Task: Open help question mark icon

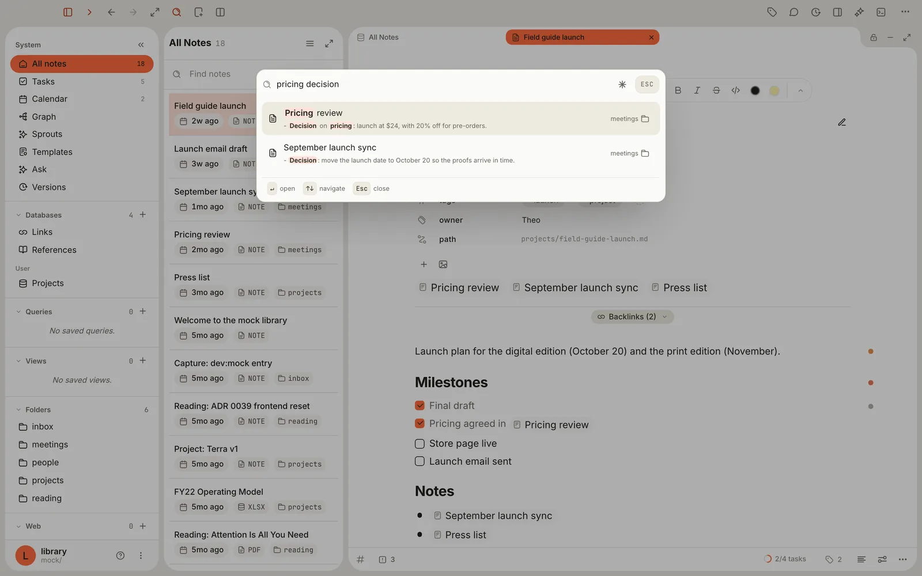Action: click(x=120, y=556)
